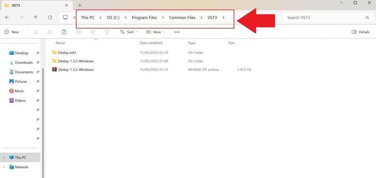Open the Sort dropdown menu
376x178 pixels.
[x=129, y=32]
